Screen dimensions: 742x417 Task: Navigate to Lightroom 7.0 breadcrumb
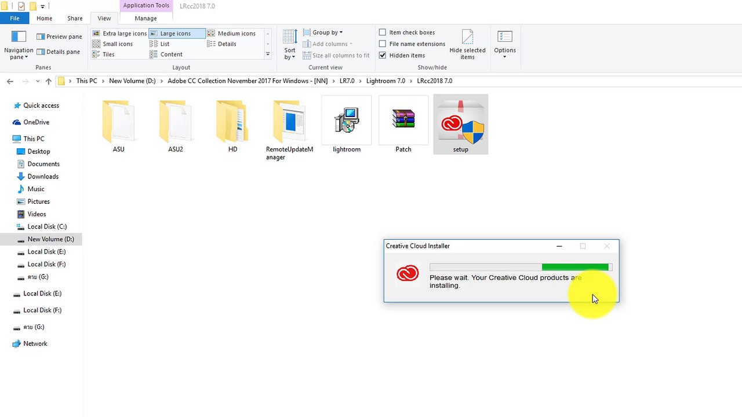point(385,81)
